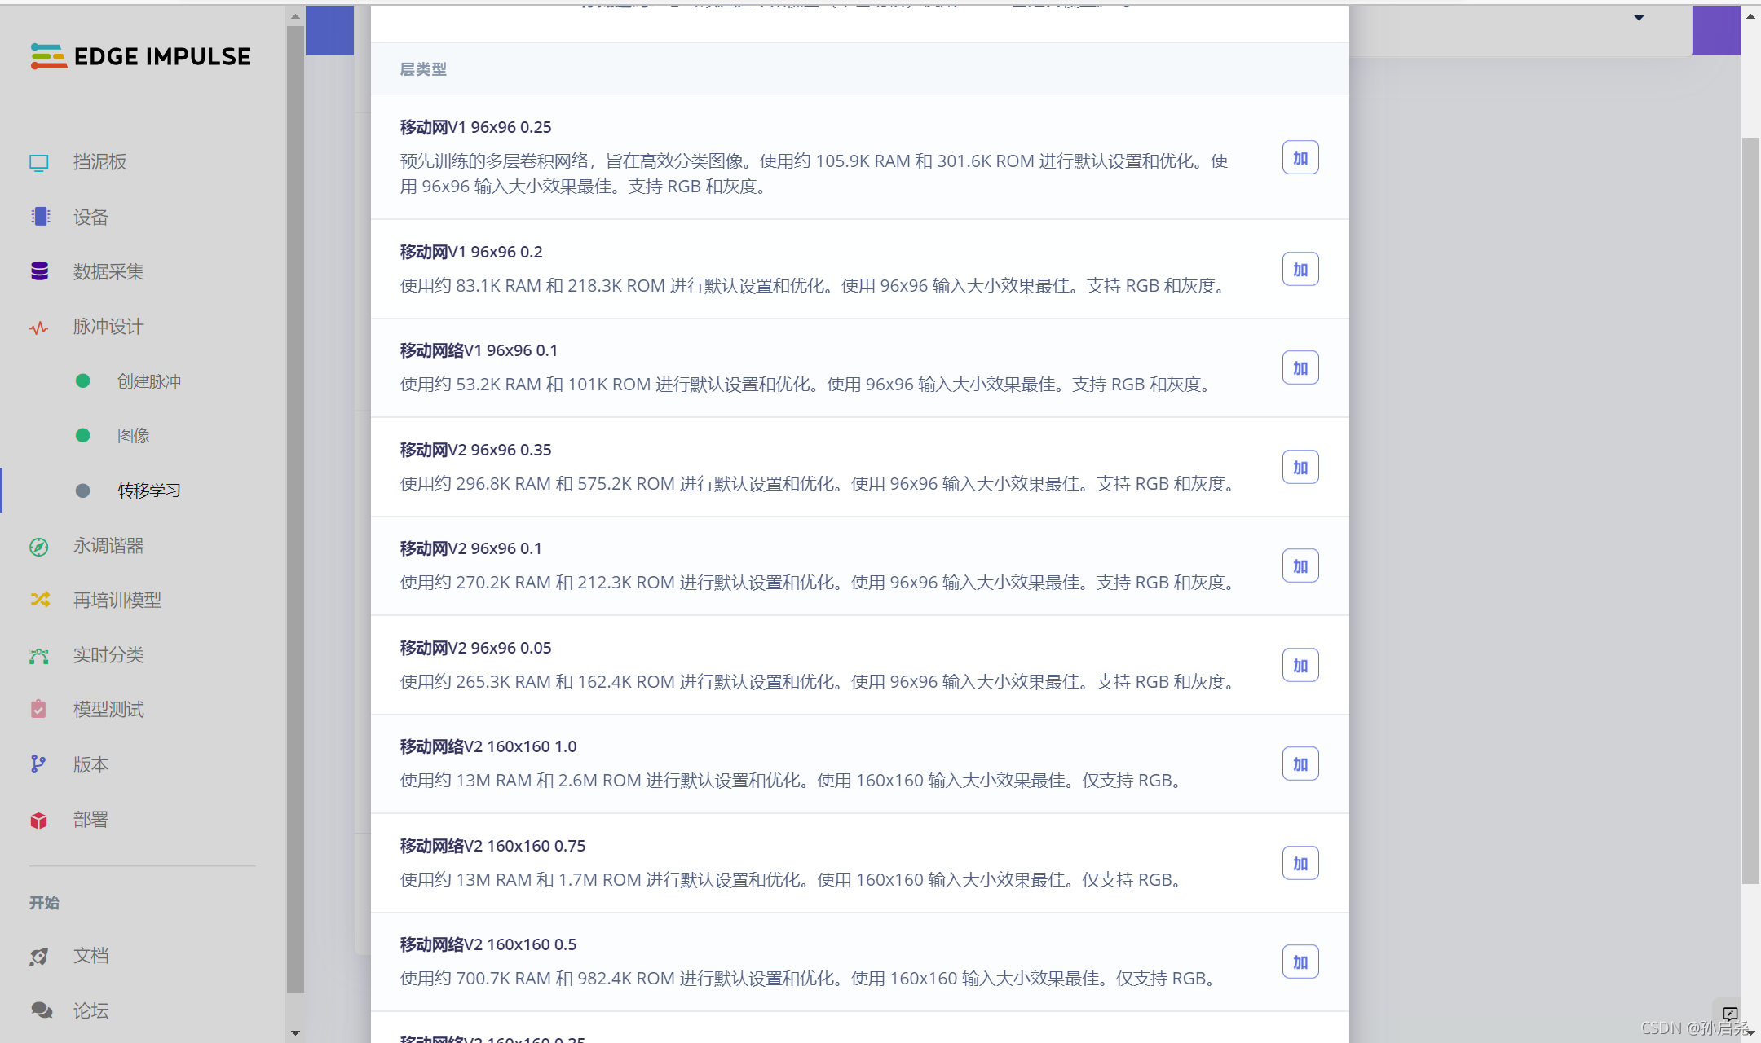Click the 模型测试 clipboard icon
This screenshot has height=1043, width=1761.
(38, 709)
